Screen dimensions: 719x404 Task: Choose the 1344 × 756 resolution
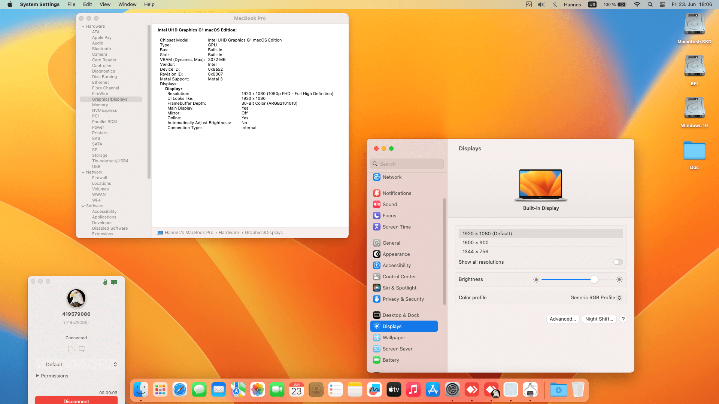(476, 251)
